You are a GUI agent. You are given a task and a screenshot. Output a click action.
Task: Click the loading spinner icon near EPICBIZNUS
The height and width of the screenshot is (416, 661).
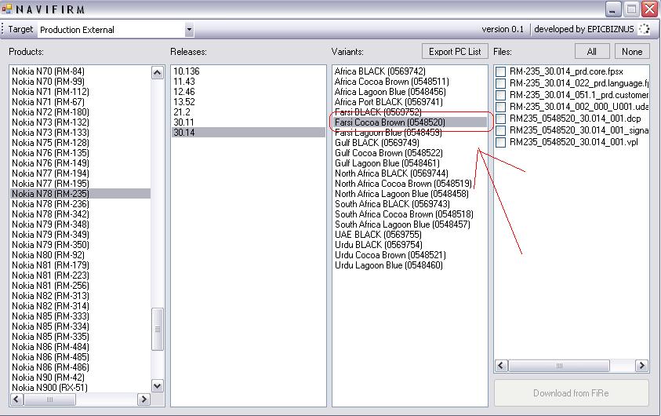(x=644, y=29)
